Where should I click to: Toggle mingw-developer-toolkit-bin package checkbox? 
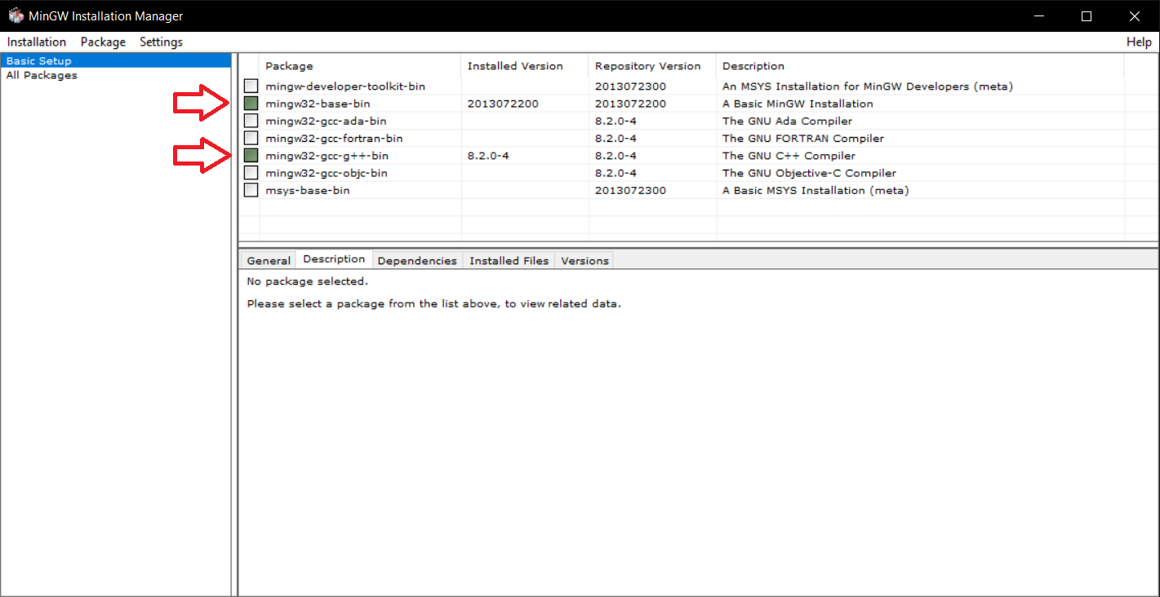pos(251,86)
